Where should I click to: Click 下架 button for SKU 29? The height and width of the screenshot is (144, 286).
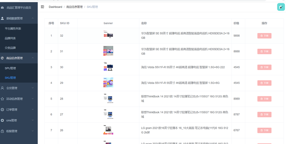pos(264,83)
